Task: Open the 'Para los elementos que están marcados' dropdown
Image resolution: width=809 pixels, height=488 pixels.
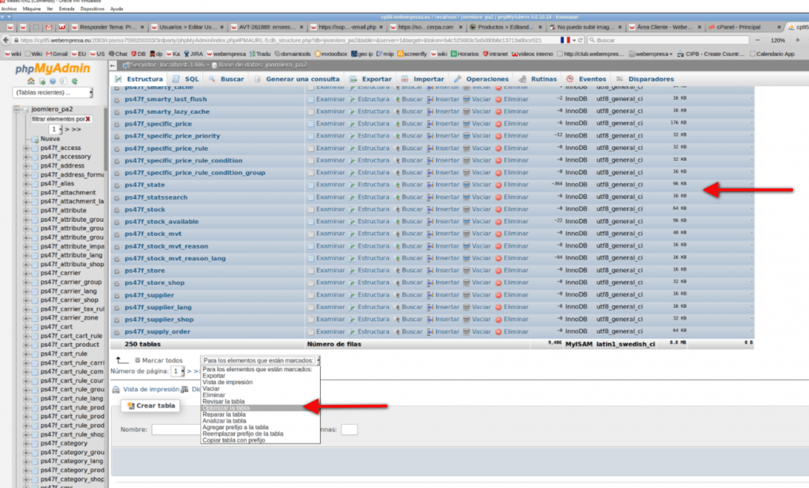Action: (x=260, y=361)
